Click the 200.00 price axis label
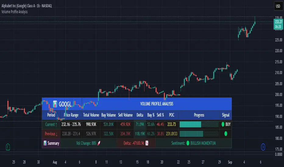 [279, 94]
